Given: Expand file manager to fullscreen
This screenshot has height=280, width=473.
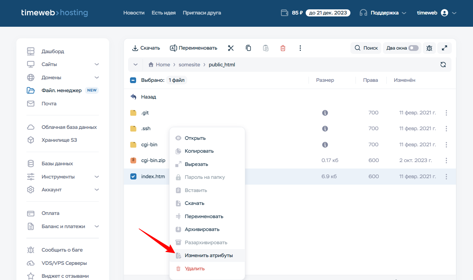Looking at the screenshot, I should [444, 48].
